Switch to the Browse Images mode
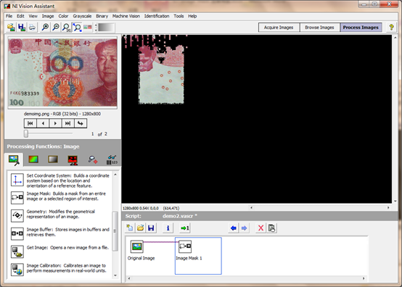 pos(319,28)
